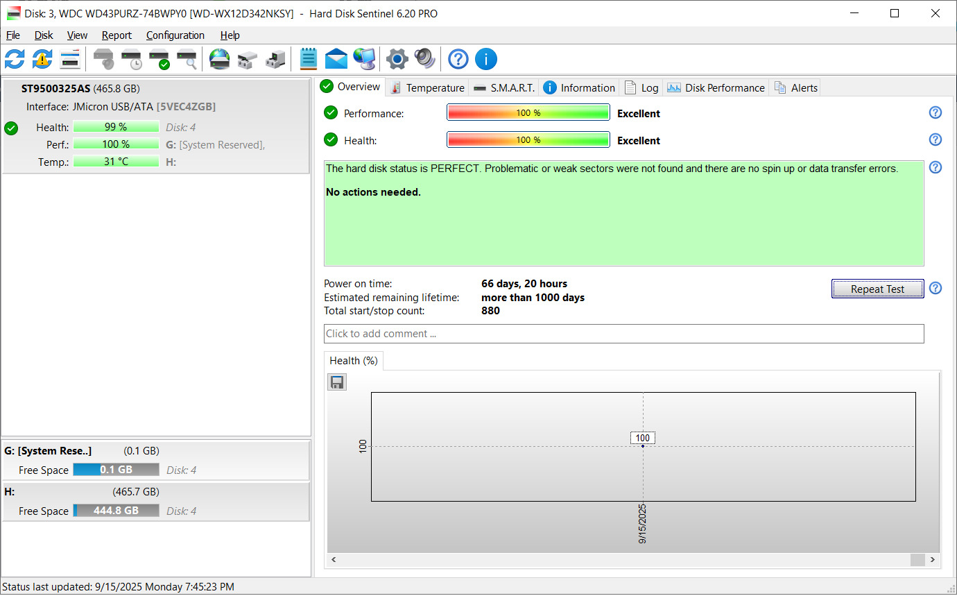The image size is (957, 596).
Task: Click the Performance 100 % gradient bar
Action: [528, 112]
